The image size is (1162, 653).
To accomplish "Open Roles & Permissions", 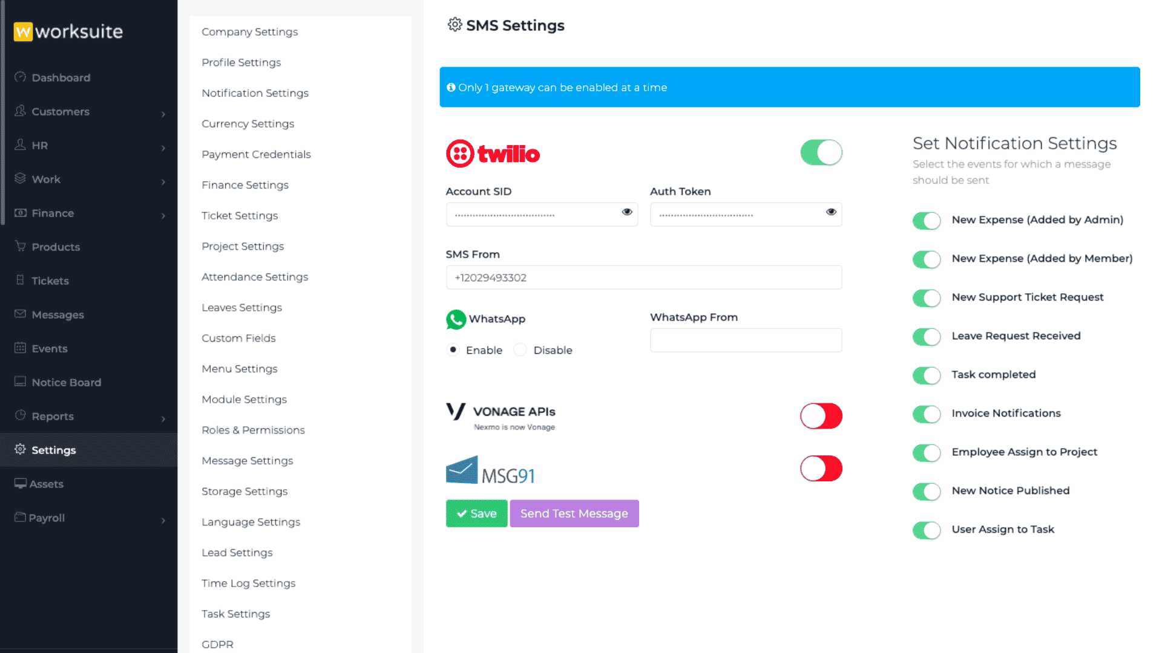I will pos(253,430).
